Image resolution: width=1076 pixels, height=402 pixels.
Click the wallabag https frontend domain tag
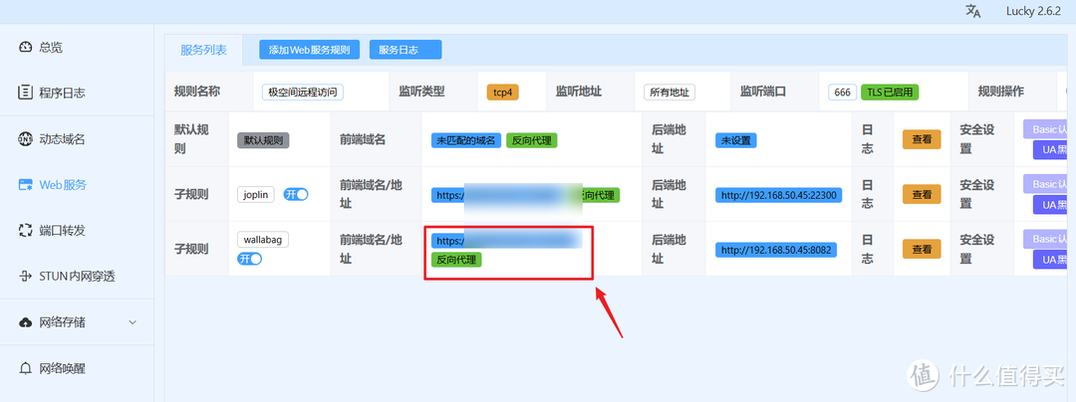point(507,241)
